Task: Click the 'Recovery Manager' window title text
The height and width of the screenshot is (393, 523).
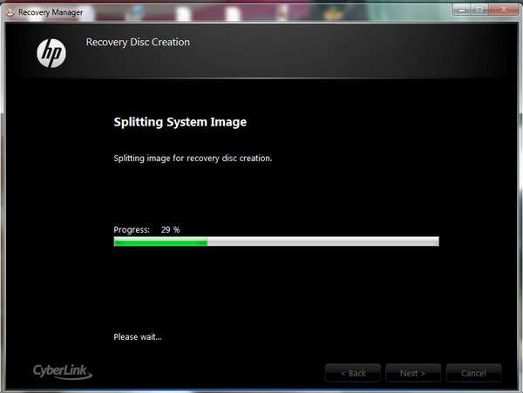Action: 51,12
